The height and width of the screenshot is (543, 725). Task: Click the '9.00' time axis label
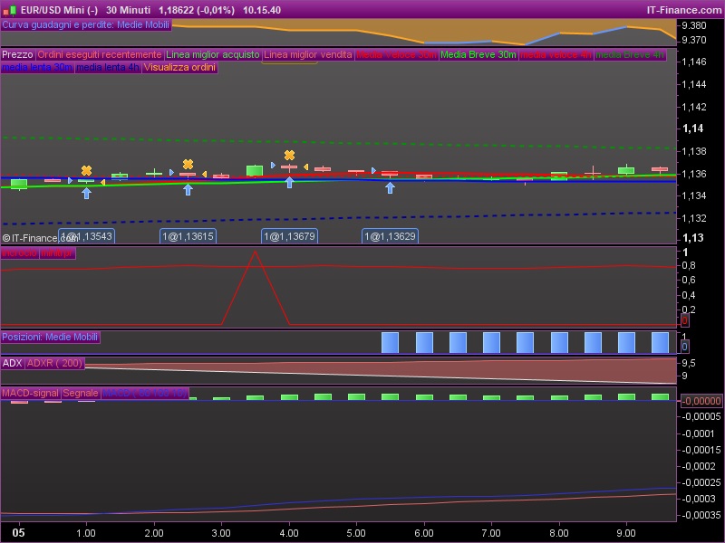click(x=626, y=533)
